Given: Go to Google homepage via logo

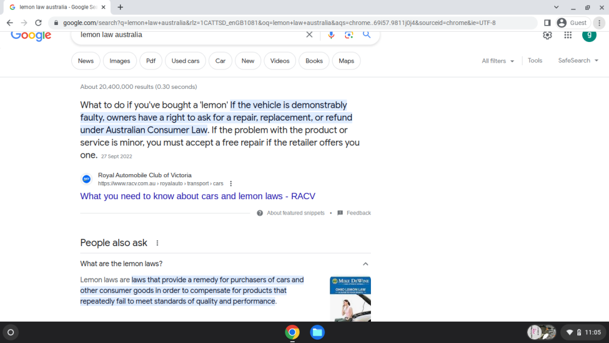Looking at the screenshot, I should coord(31,35).
